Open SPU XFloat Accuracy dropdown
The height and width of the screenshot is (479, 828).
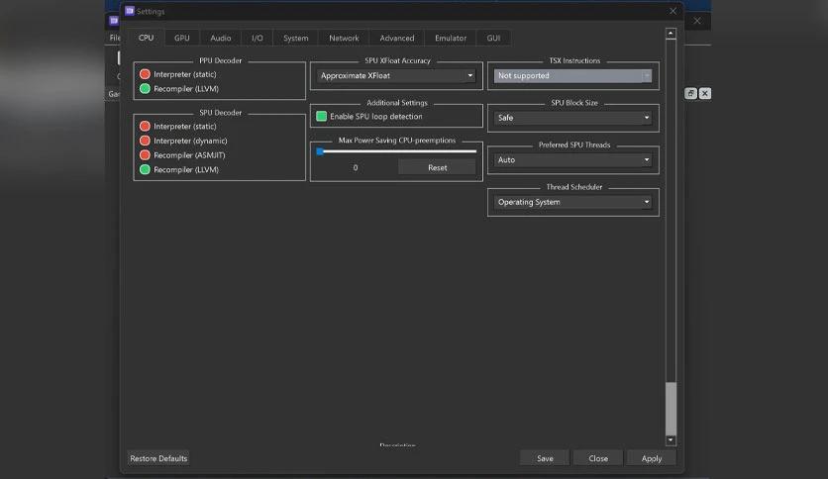coord(396,75)
